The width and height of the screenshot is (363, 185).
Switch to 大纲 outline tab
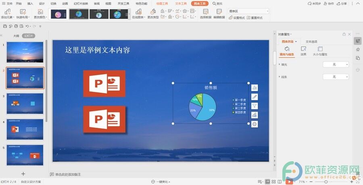tap(16, 36)
